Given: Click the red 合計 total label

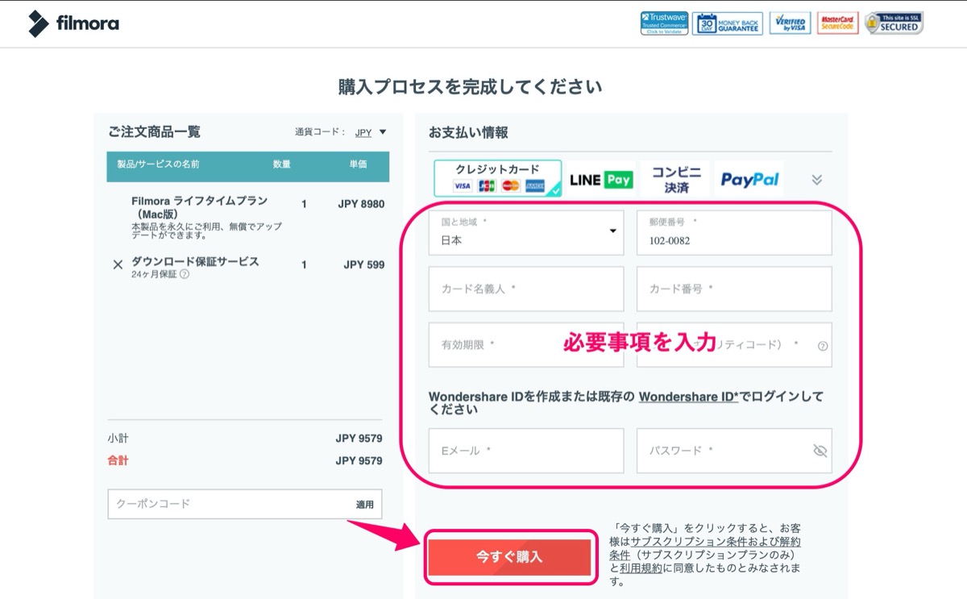Looking at the screenshot, I should coord(118,461).
